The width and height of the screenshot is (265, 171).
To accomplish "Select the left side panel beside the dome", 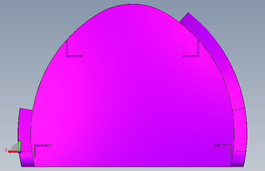I will [x=25, y=130].
